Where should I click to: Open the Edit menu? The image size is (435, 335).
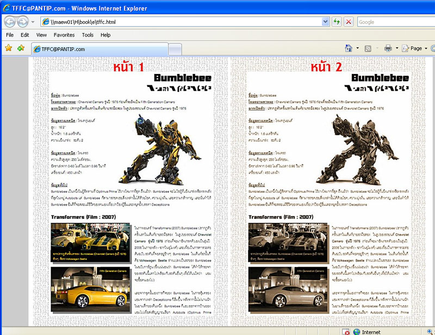[24, 35]
